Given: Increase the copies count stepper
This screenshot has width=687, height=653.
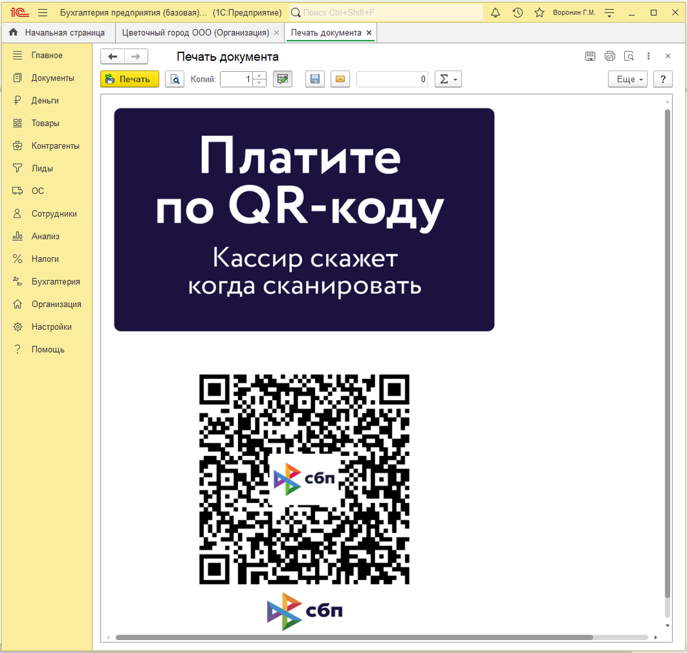Looking at the screenshot, I should pos(260,75).
